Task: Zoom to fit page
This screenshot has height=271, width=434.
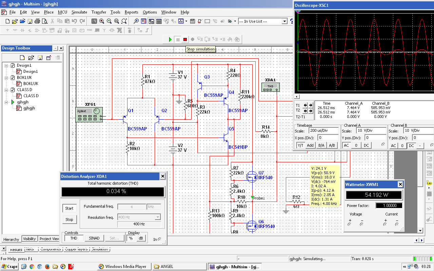Action: [x=124, y=21]
